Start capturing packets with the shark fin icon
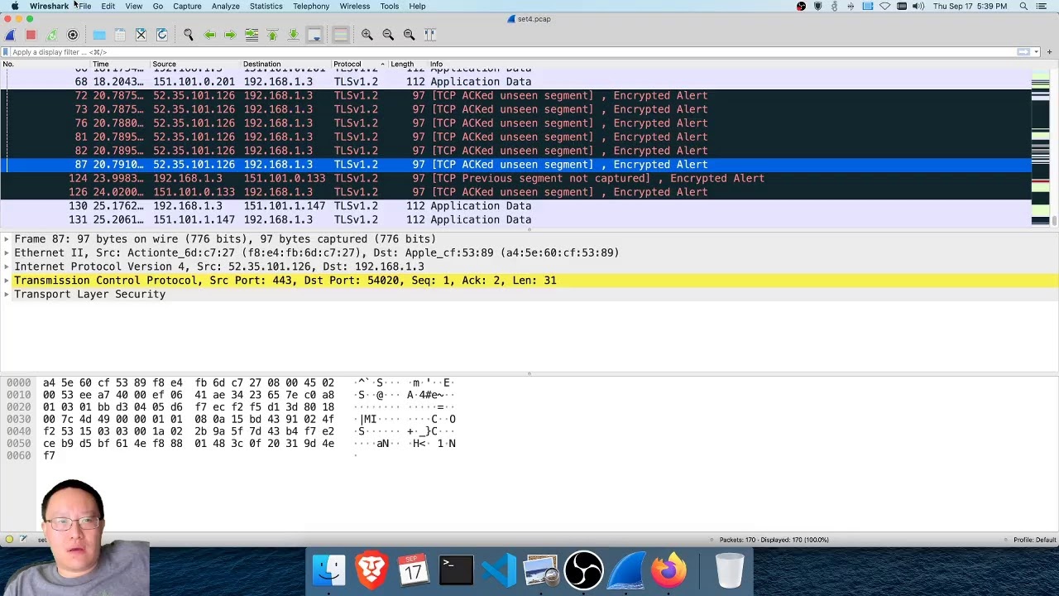Image resolution: width=1059 pixels, height=596 pixels. click(x=10, y=35)
